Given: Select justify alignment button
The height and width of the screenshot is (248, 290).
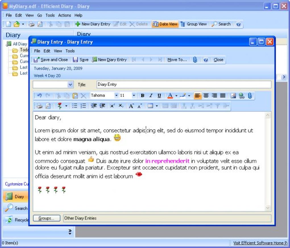Looking at the screenshot, I should click(x=223, y=96).
